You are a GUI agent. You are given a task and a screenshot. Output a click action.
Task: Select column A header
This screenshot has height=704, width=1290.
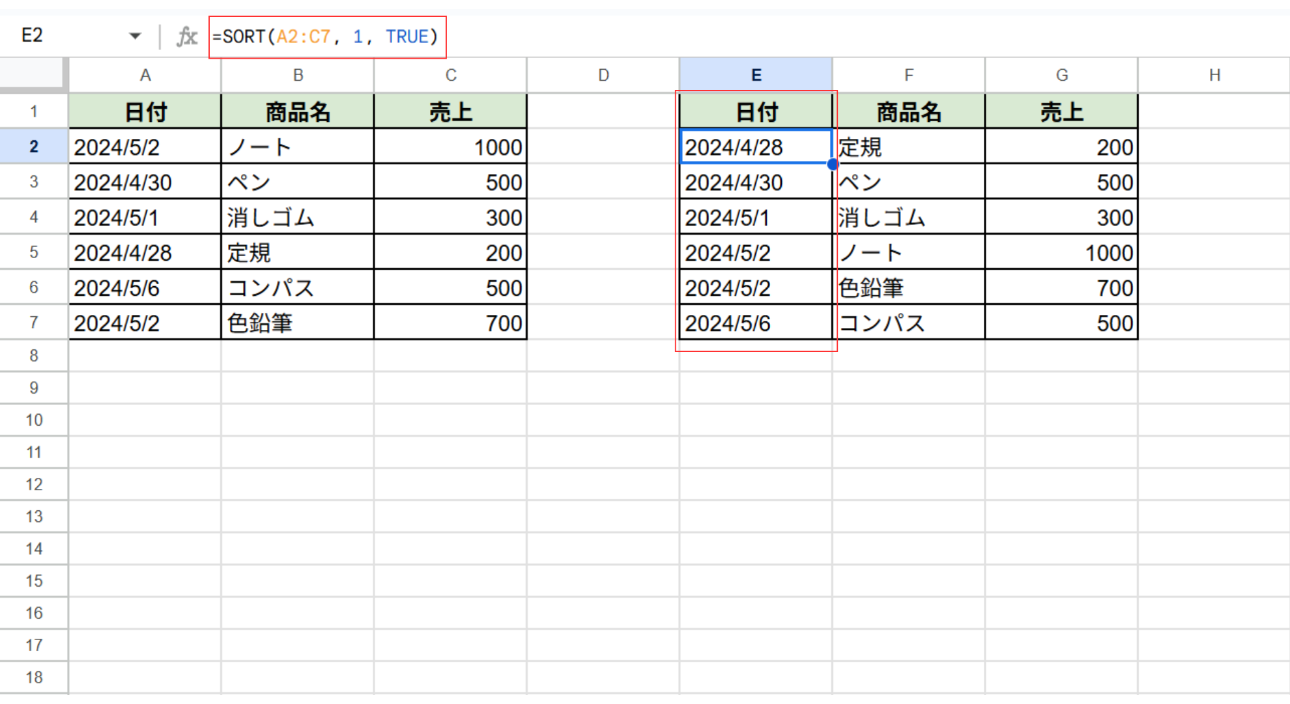tap(145, 75)
